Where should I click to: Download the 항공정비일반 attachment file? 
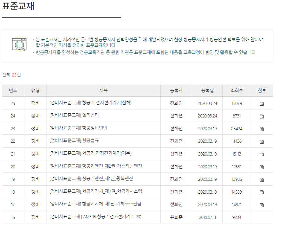262,128
